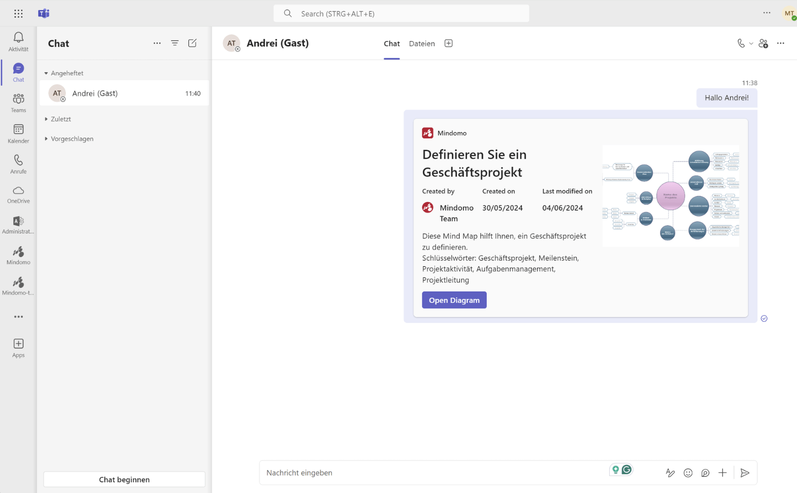
Task: Start a new chat with the compose icon
Action: (193, 44)
